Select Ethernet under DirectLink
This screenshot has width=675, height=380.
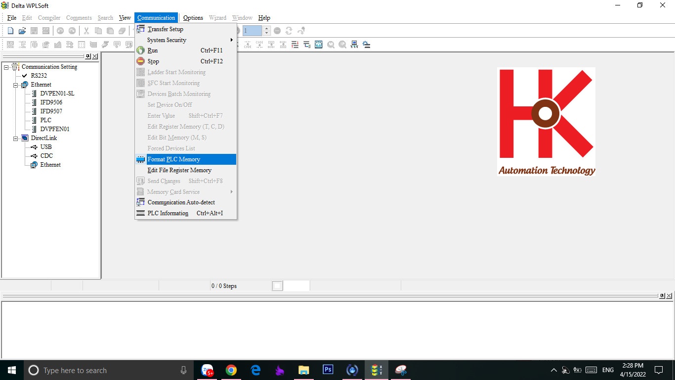click(50, 165)
